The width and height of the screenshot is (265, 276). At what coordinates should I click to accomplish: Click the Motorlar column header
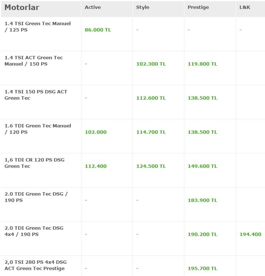pyautogui.click(x=22, y=7)
